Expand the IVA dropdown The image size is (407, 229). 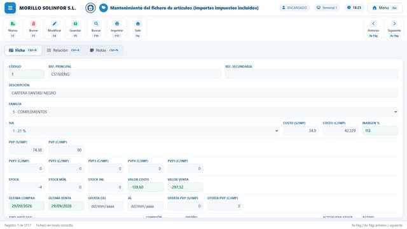click(144, 130)
